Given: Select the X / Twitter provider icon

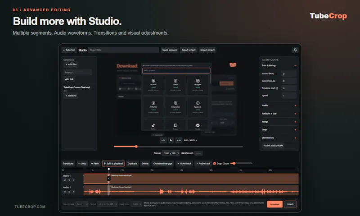Looking at the screenshot, I should click(153, 103).
